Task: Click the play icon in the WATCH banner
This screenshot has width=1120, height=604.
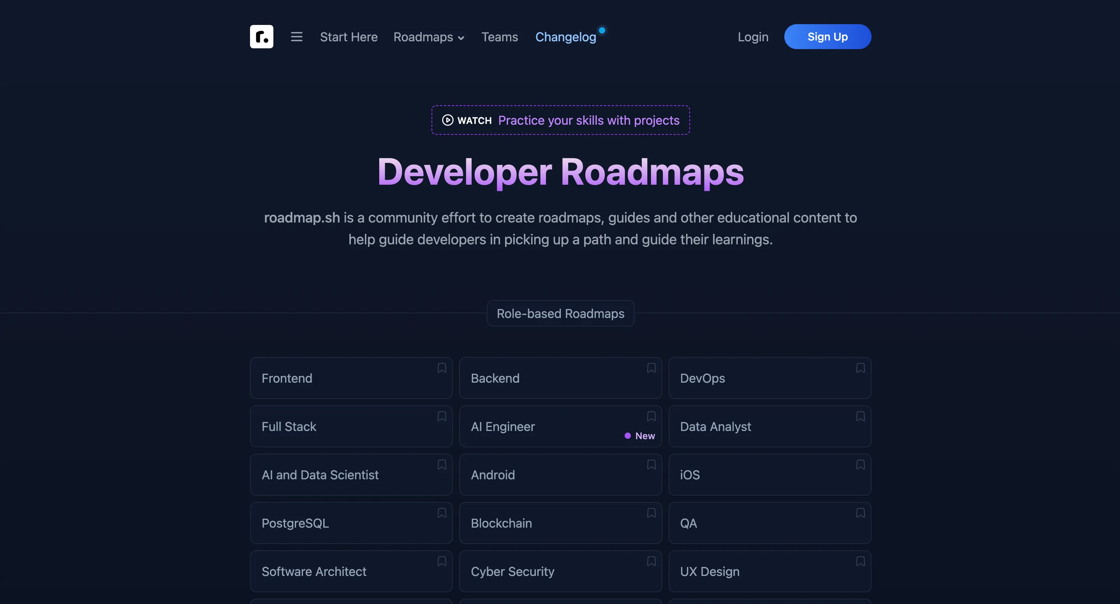Action: tap(447, 120)
